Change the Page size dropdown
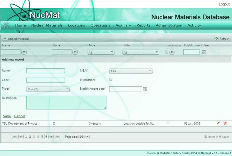Screen dimensions: 232x156 pyautogui.click(x=84, y=137)
